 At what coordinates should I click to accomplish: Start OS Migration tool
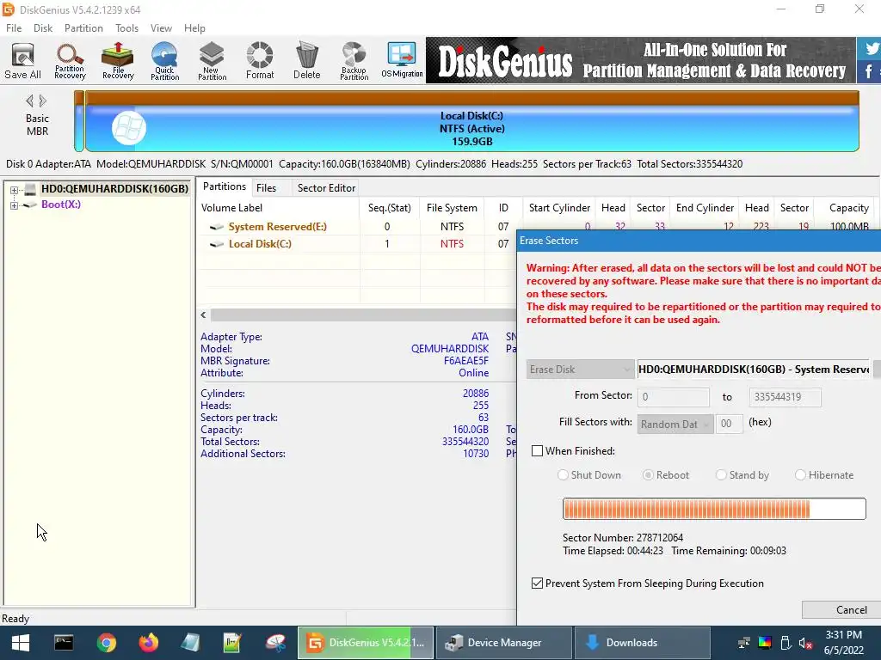(x=402, y=61)
